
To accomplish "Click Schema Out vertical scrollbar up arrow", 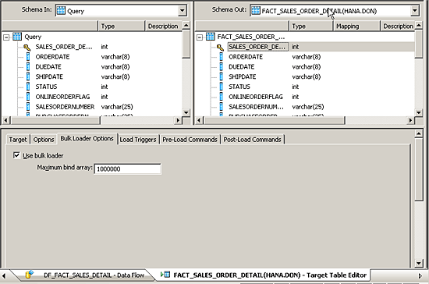I will point(419,26).
